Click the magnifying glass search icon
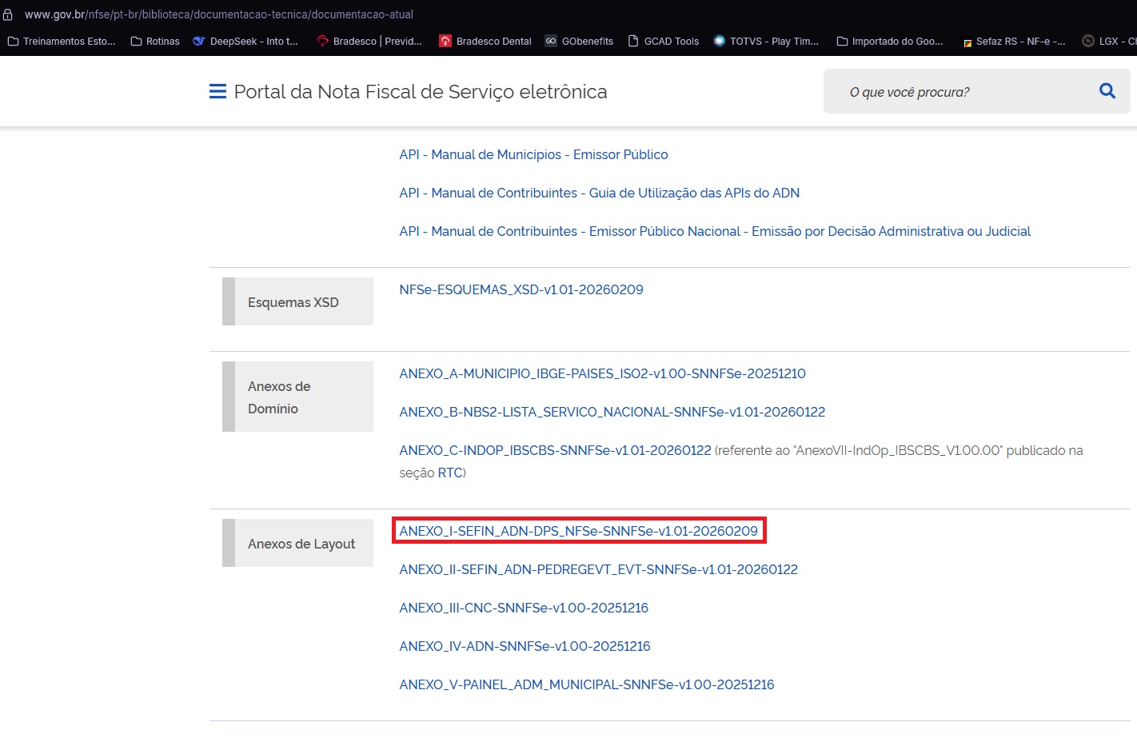Viewport: 1137px width, 742px height. (x=1107, y=91)
